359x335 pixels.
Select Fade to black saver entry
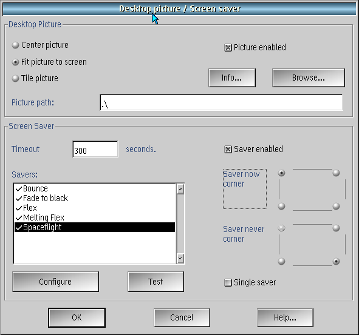[x=95, y=198]
